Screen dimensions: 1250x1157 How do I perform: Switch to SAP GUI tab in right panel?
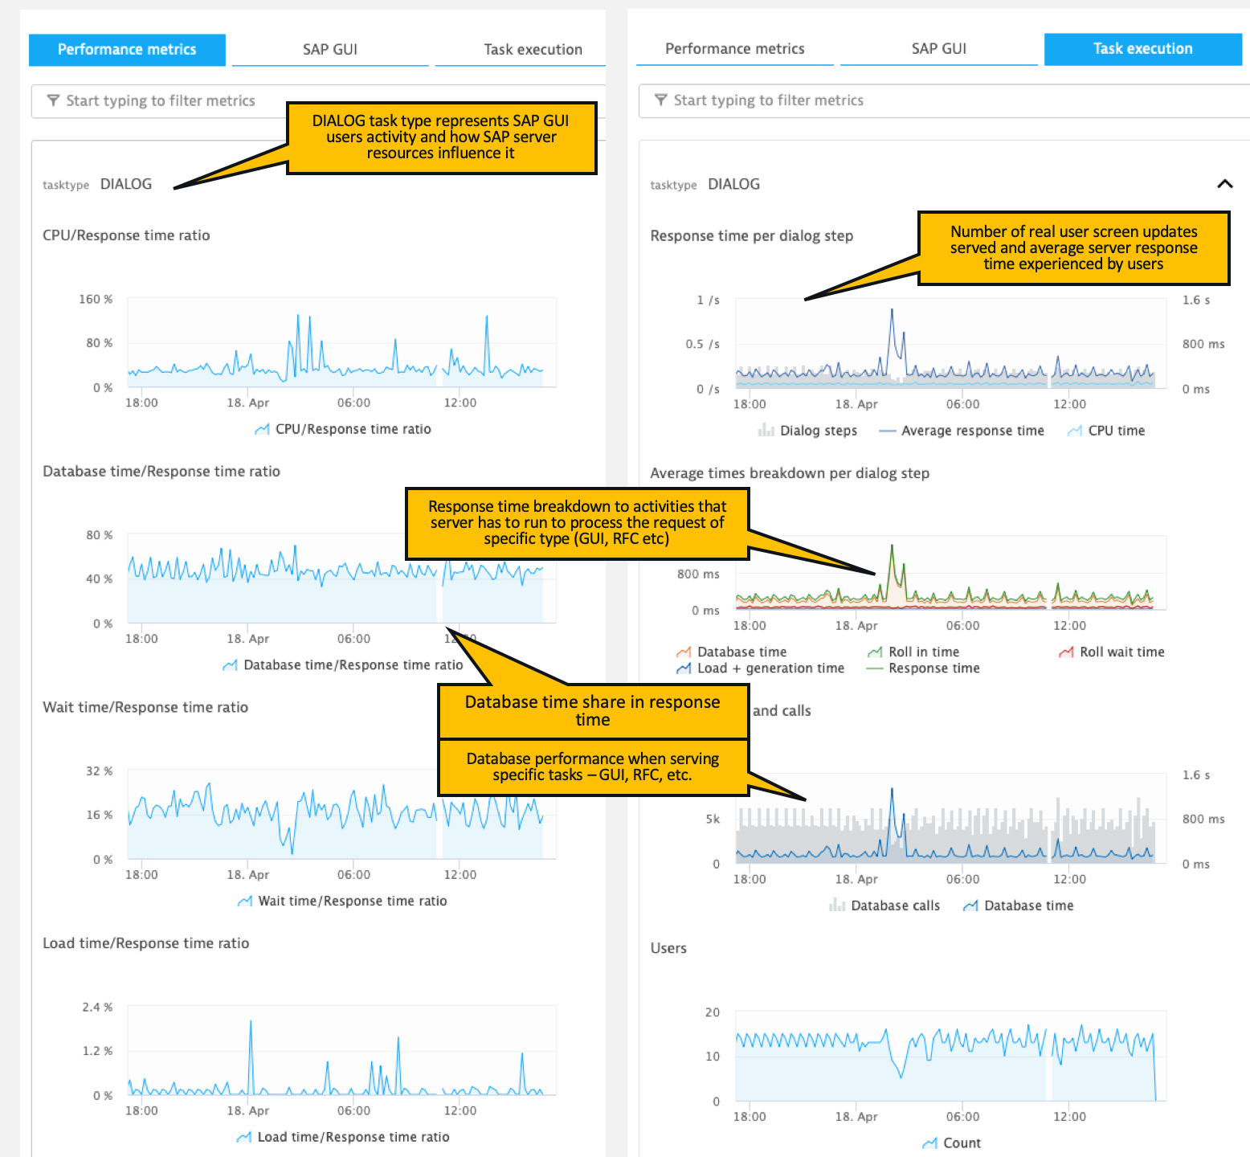[939, 49]
